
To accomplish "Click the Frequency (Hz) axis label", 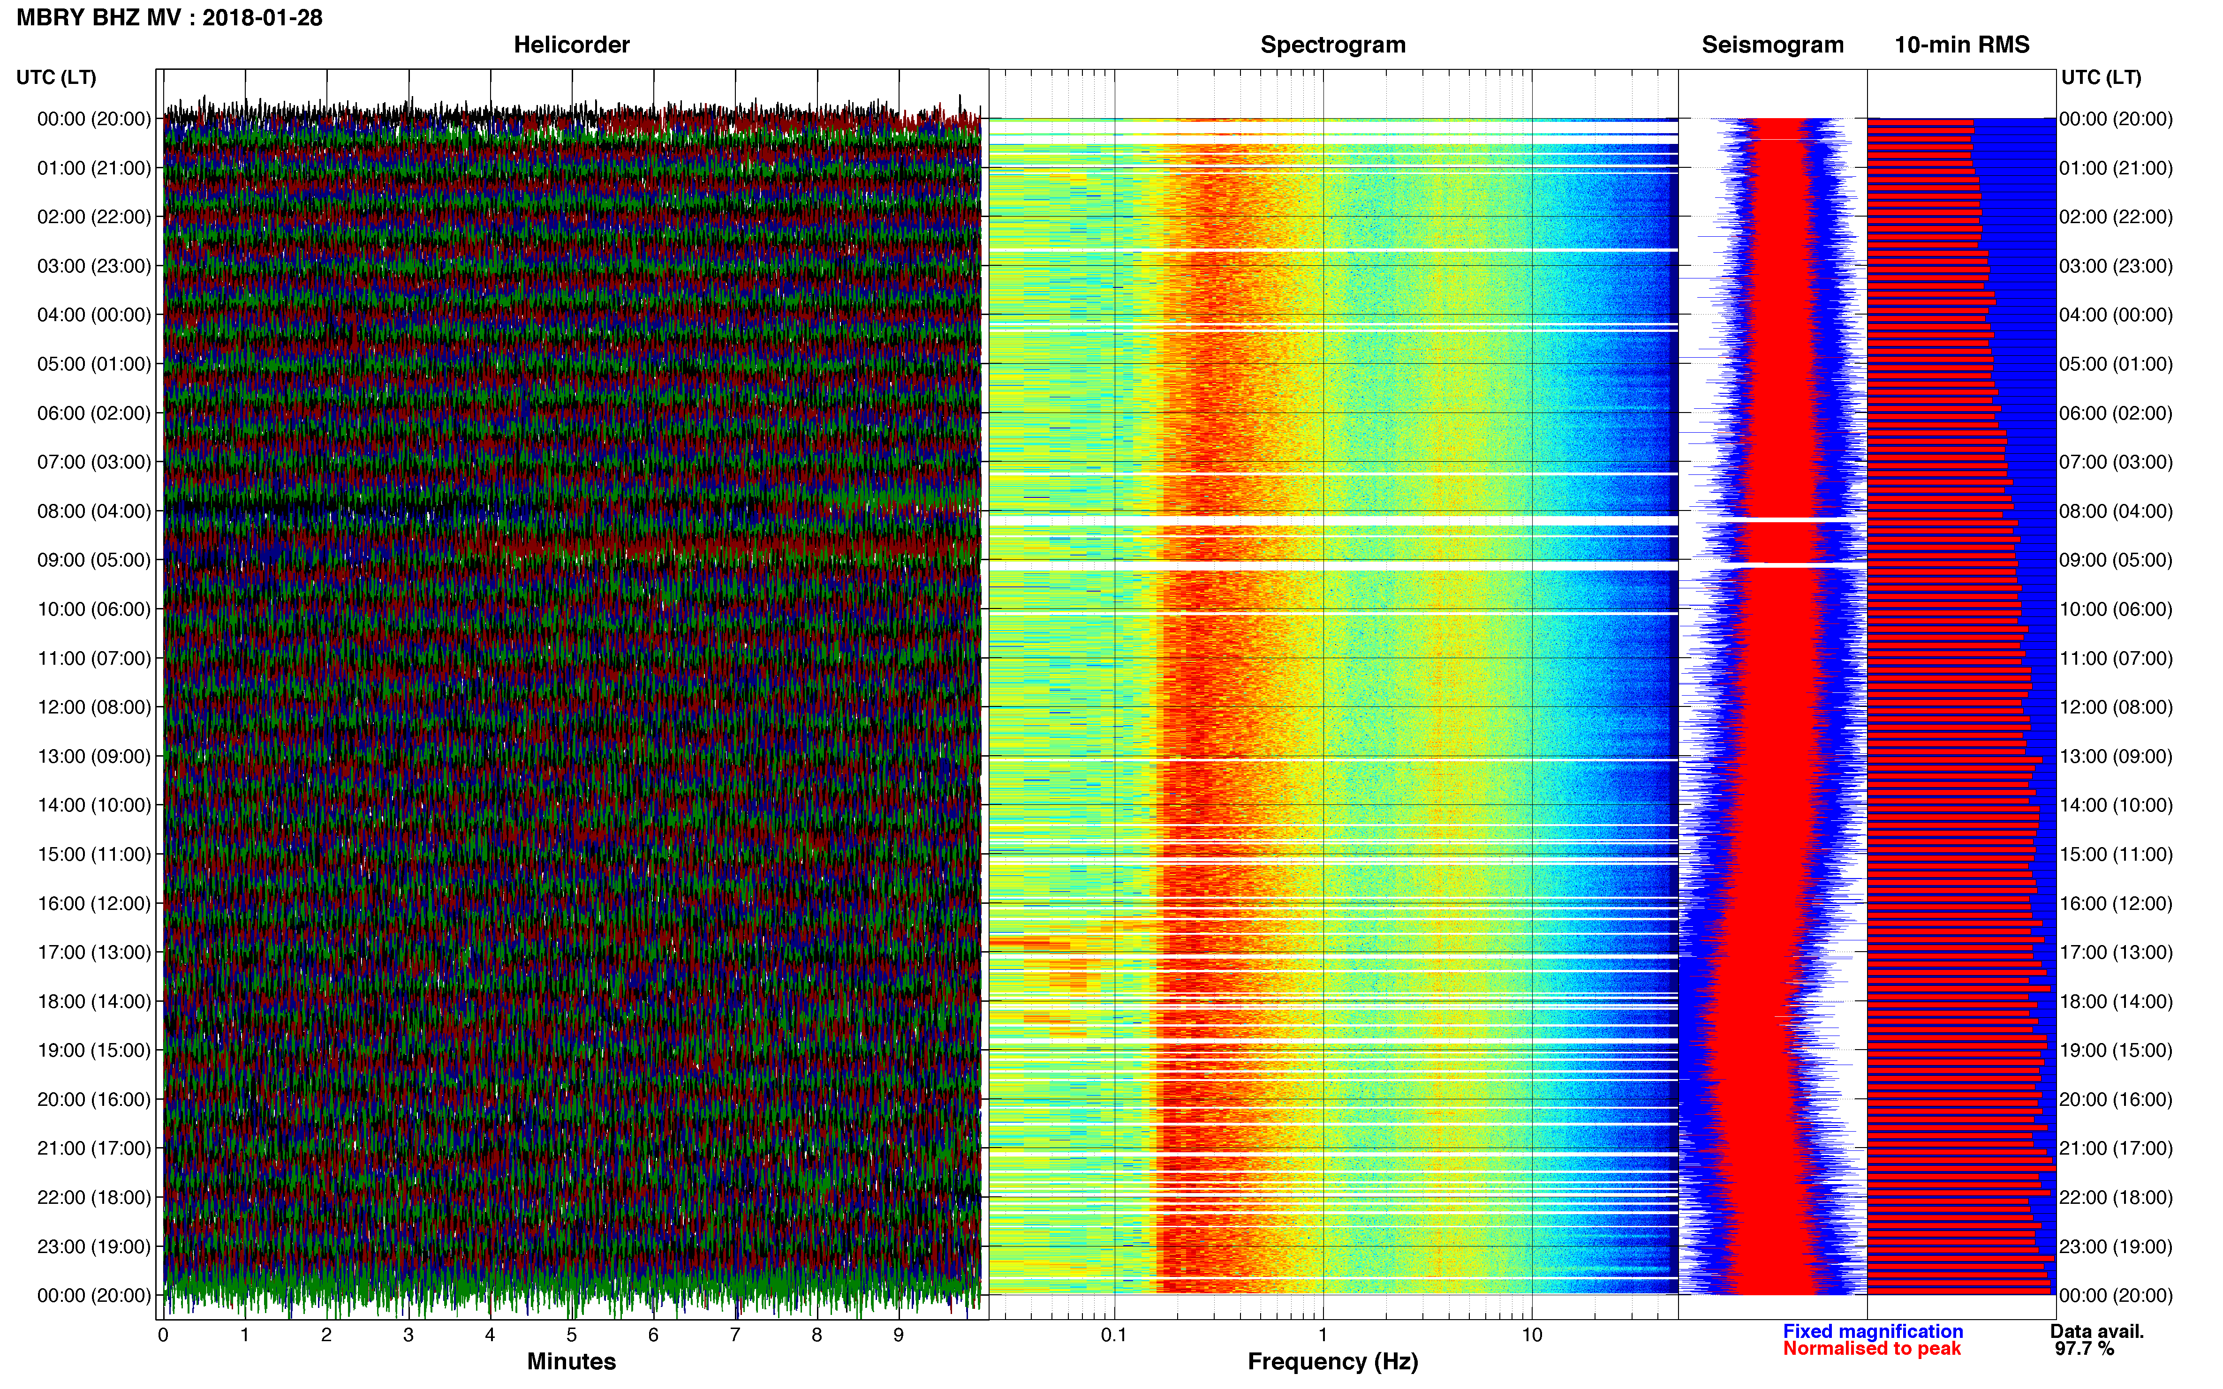I will [x=1332, y=1361].
